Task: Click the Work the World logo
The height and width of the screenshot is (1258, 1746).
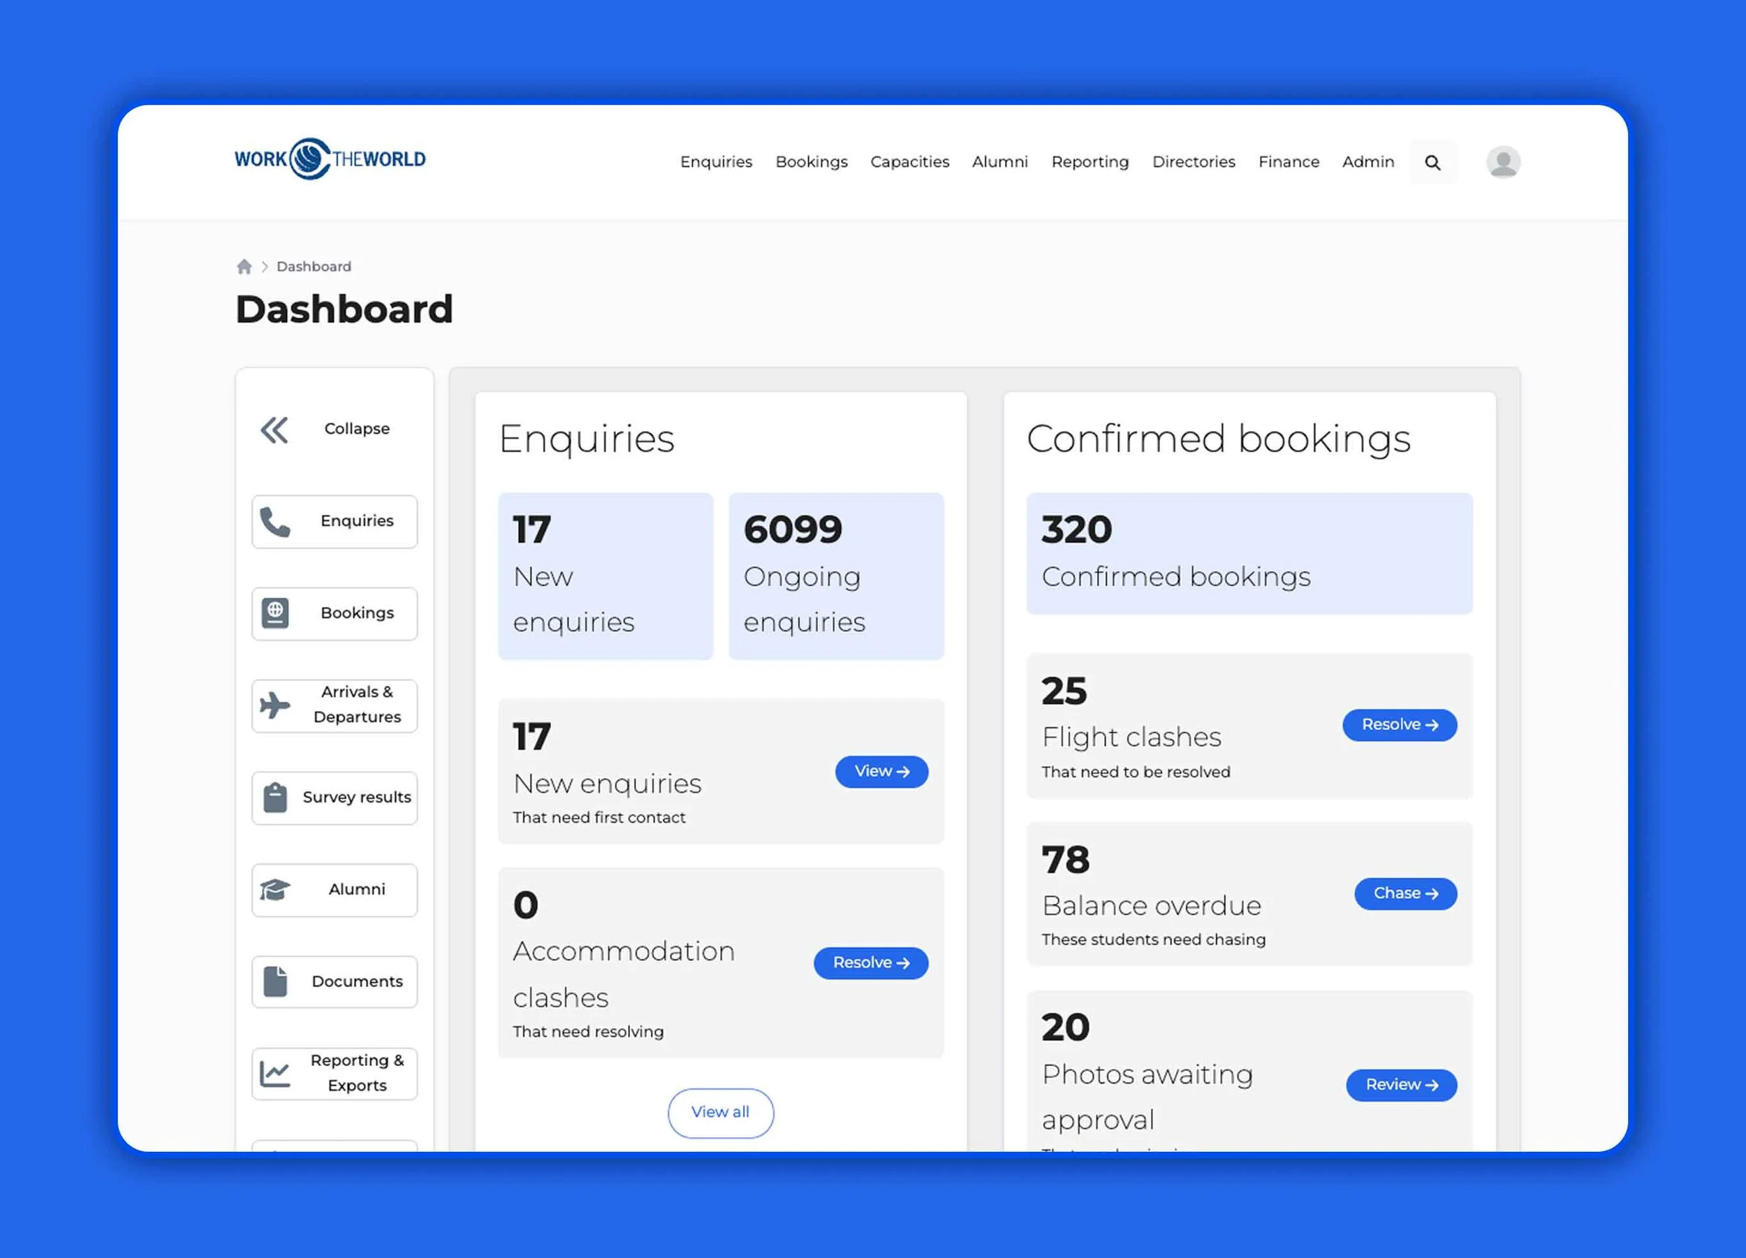Action: [x=330, y=159]
